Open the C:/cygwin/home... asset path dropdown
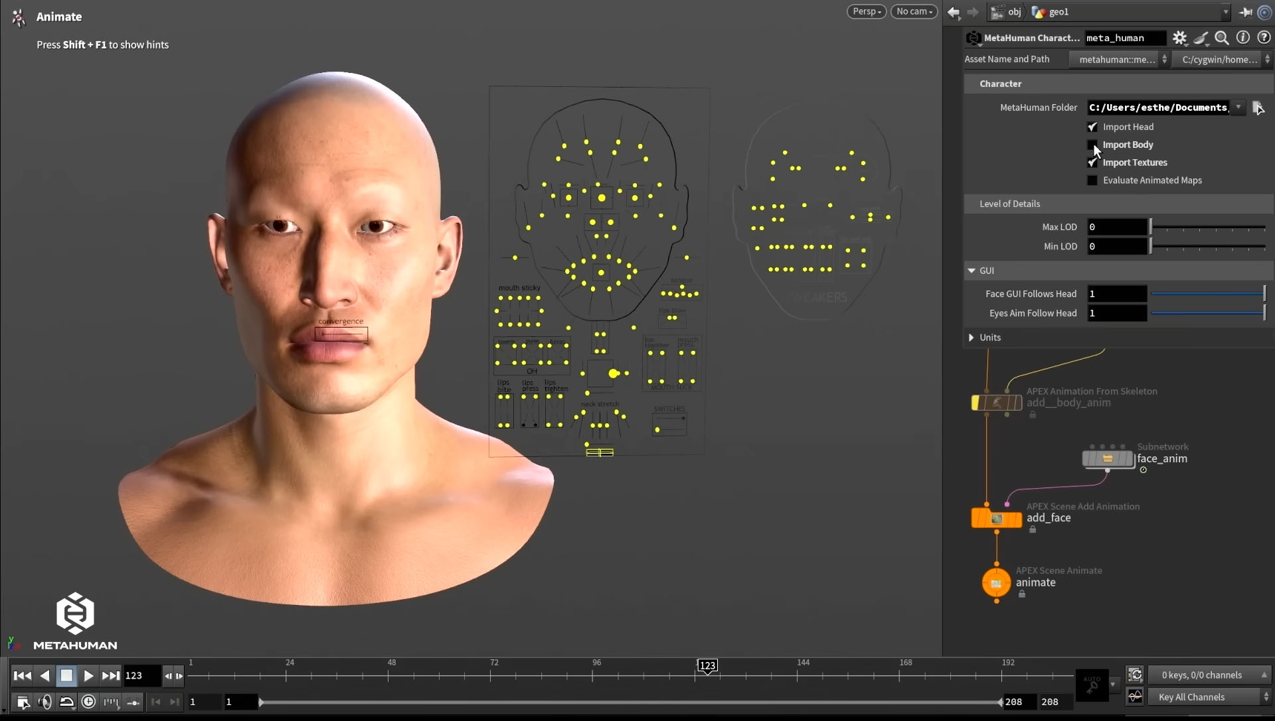1275x721 pixels. (1223, 59)
